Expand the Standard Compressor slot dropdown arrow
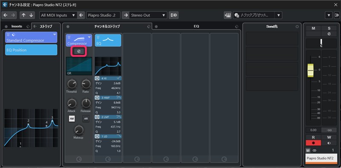The image size is (341, 168). (55, 34)
